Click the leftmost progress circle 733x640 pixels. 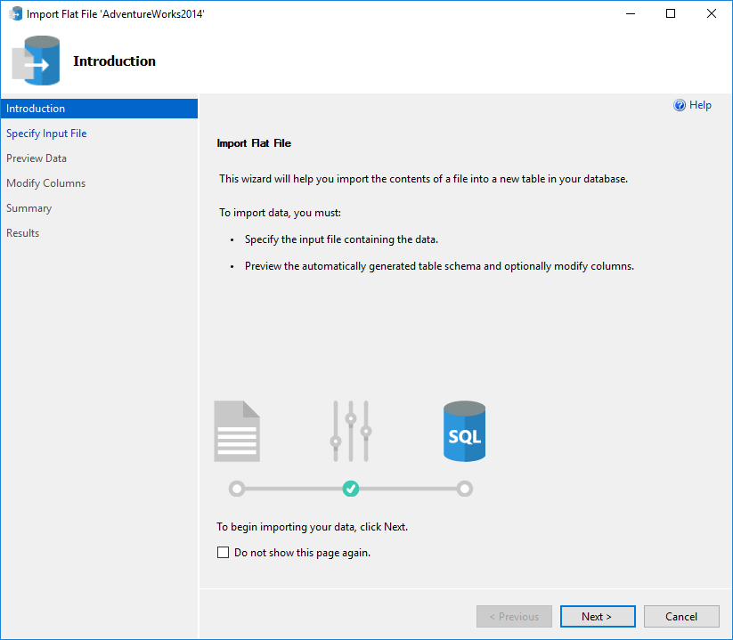click(x=236, y=489)
